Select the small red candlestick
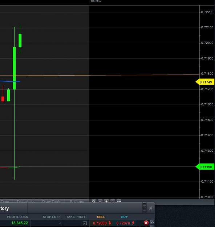This screenshot has width=215, height=227. (x=3, y=99)
